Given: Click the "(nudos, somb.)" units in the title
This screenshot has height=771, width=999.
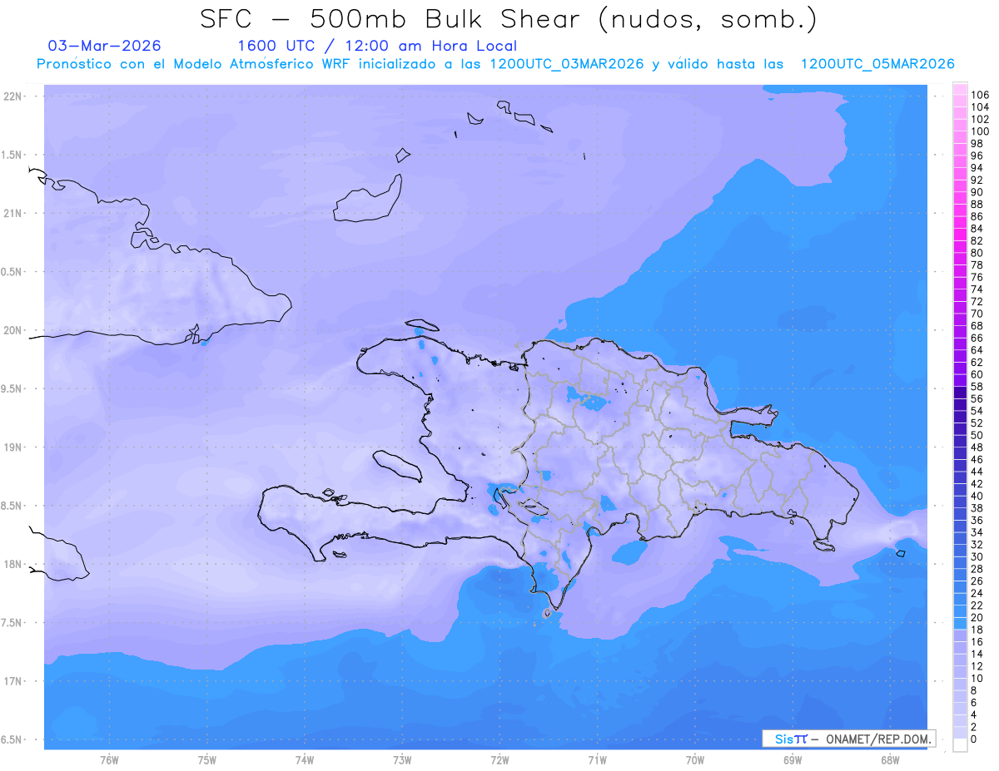Looking at the screenshot, I should [708, 20].
